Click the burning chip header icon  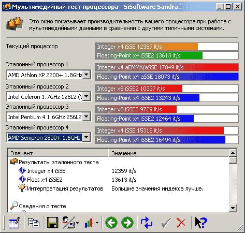point(15,24)
